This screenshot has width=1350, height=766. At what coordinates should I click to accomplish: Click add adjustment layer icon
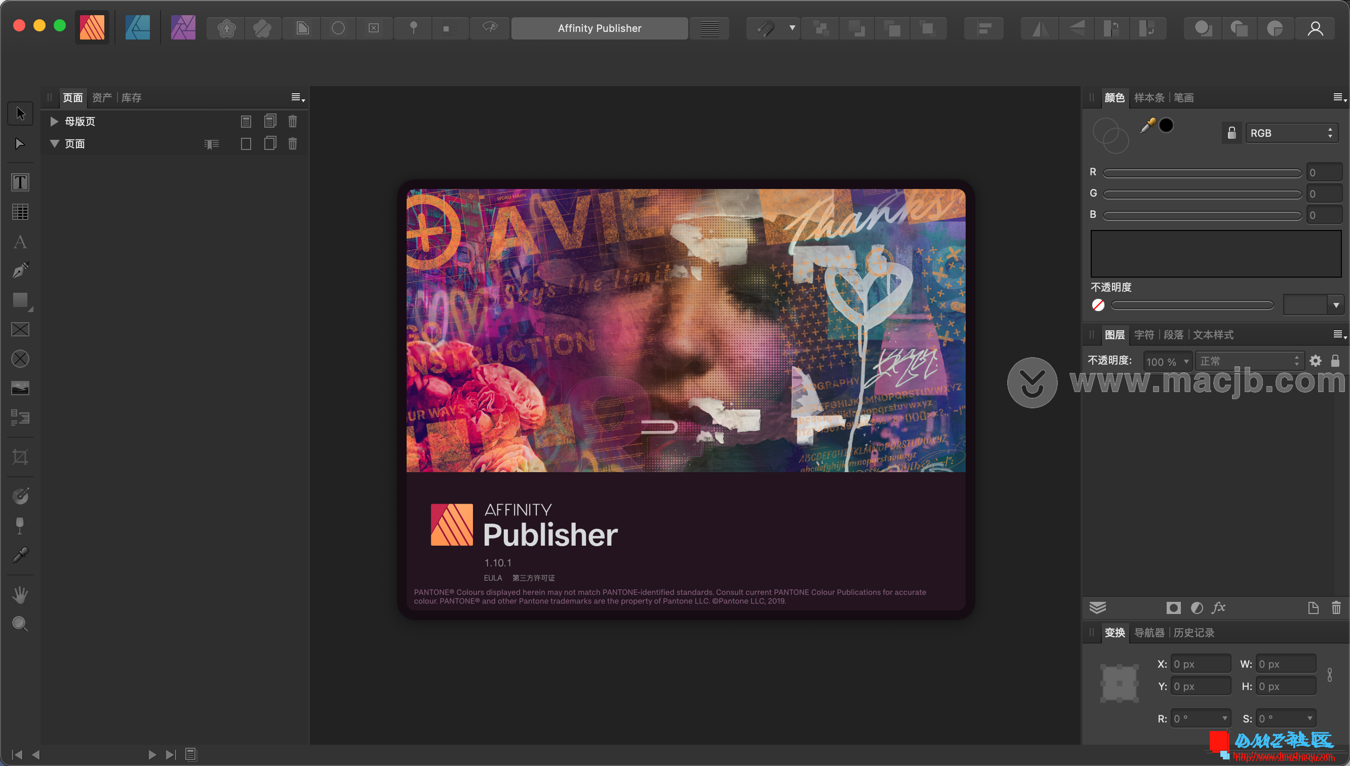(1197, 608)
